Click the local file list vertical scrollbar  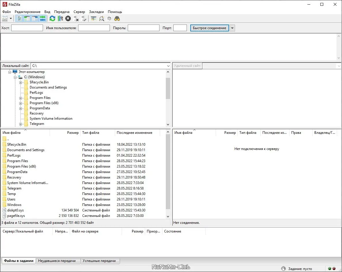point(168,175)
